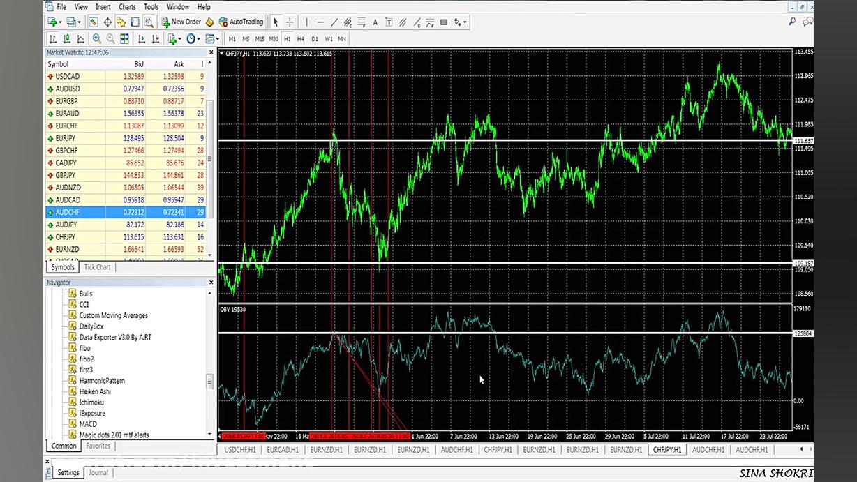Open the View menu
Screen dimensions: 857x482
81,7
